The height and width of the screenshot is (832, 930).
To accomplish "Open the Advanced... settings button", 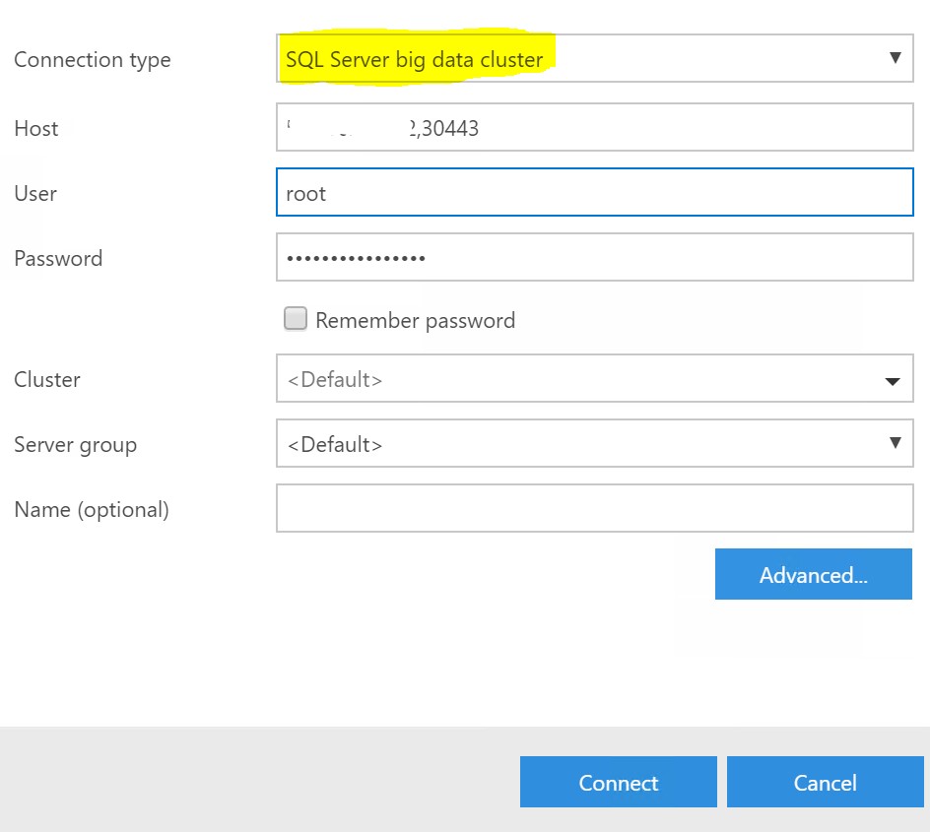I will [813, 575].
